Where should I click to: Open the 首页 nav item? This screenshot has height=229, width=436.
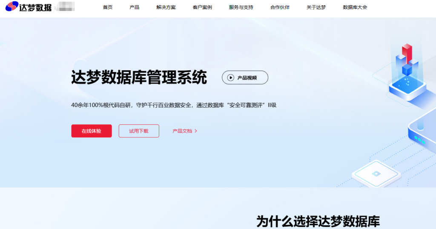(x=108, y=7)
